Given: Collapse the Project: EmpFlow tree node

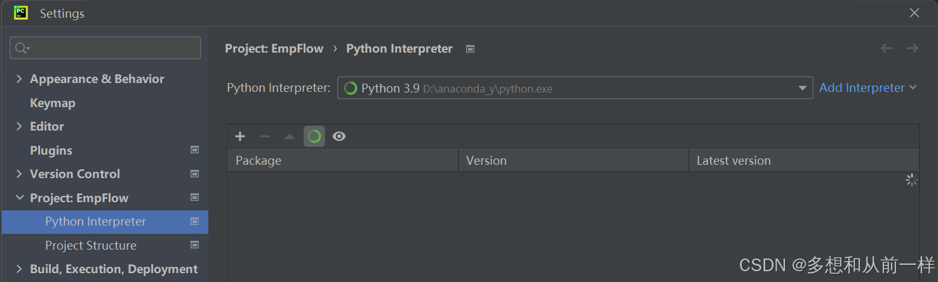Looking at the screenshot, I should pos(18,198).
